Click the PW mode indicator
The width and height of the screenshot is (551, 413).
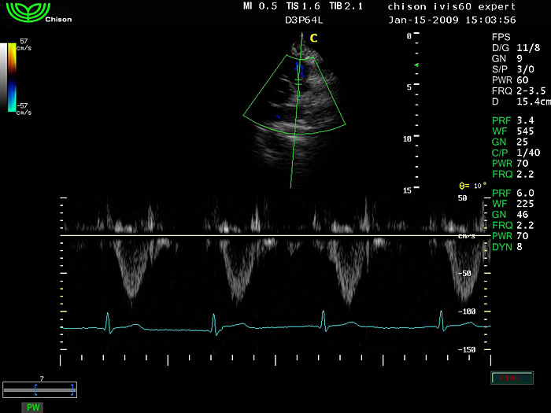click(x=32, y=407)
